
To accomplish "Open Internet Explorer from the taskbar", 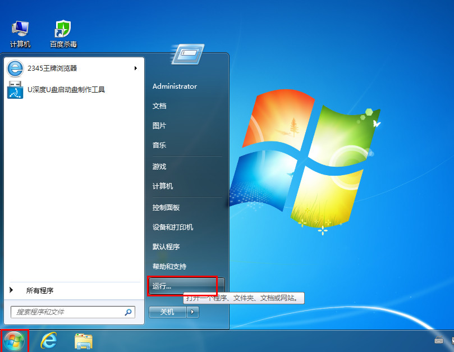I will (x=49, y=340).
